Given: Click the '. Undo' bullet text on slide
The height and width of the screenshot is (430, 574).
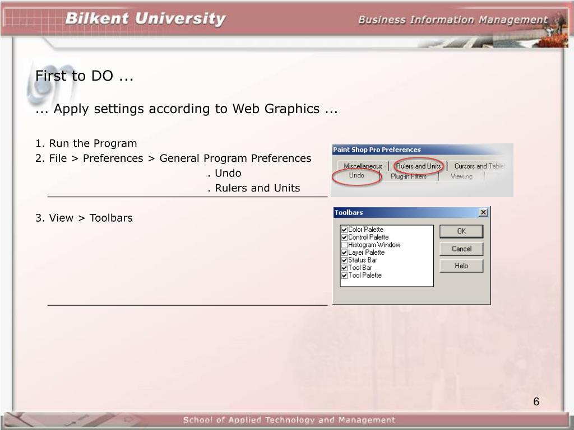Looking at the screenshot, I should tap(224, 174).
